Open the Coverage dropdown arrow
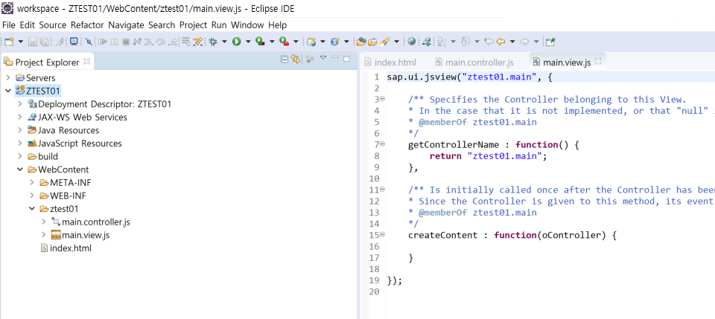This screenshot has height=319, width=715. (272, 42)
